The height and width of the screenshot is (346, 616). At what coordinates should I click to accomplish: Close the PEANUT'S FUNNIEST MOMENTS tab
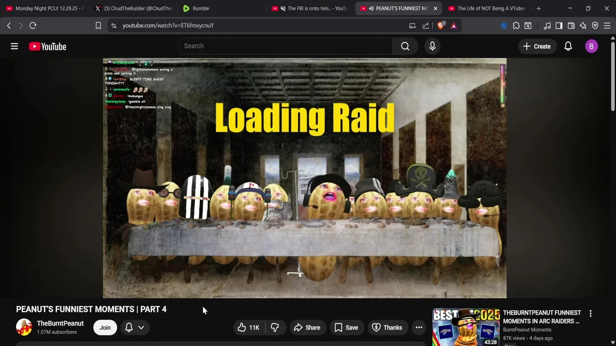[x=435, y=8]
